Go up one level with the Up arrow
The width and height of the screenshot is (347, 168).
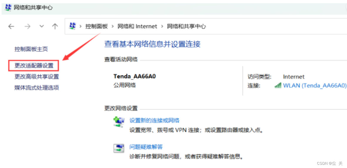55,26
